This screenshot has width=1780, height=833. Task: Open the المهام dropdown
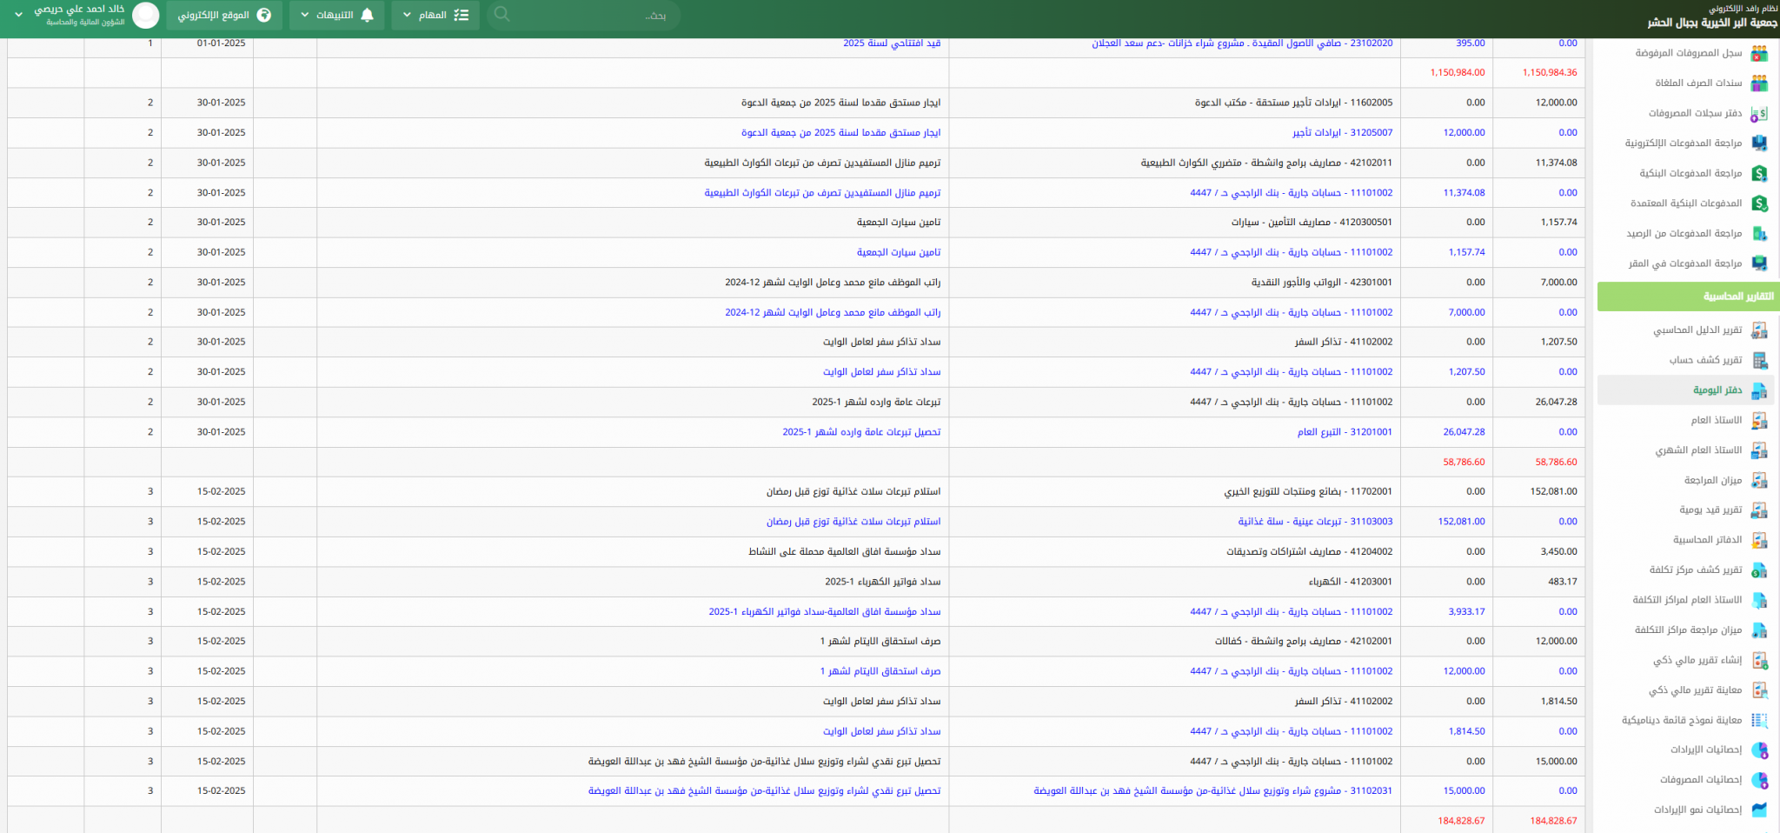click(435, 15)
